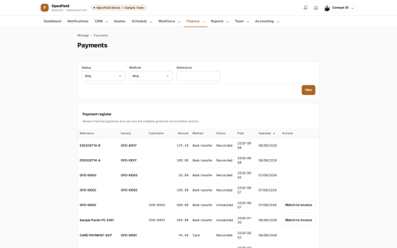
Task: Click the amount "139.40"
Action: pyautogui.click(x=183, y=145)
